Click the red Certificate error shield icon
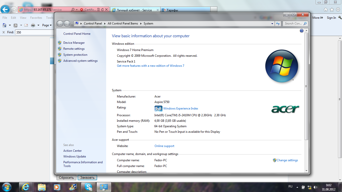 coord(82,10)
